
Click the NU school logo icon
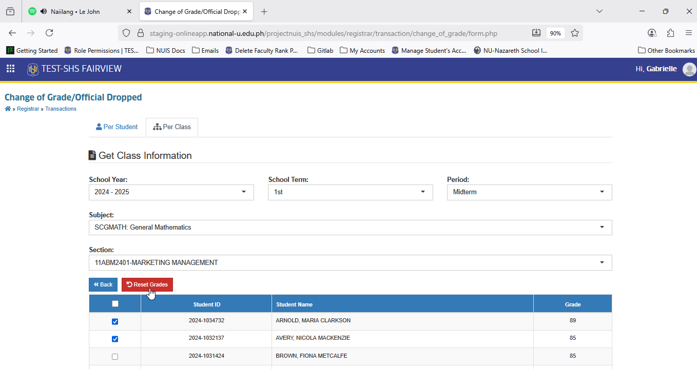click(33, 69)
